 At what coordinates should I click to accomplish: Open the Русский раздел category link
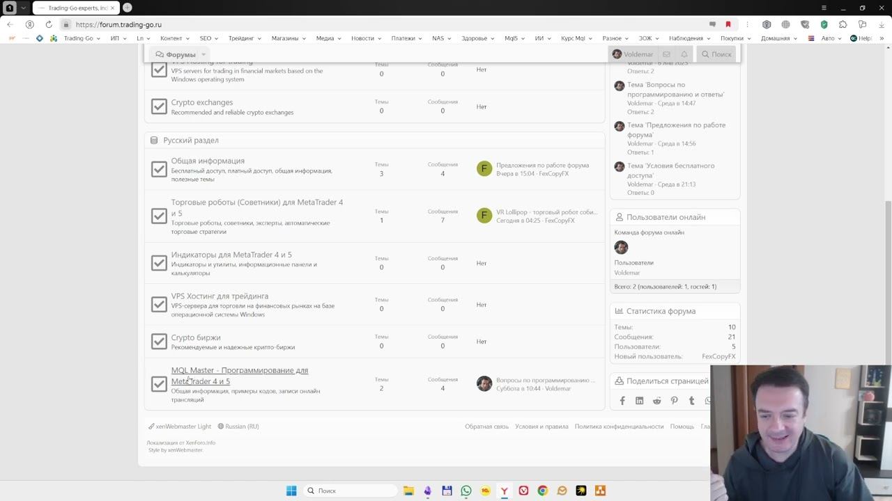tap(191, 140)
